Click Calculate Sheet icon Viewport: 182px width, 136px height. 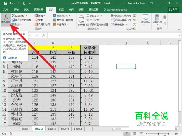tap(164, 23)
